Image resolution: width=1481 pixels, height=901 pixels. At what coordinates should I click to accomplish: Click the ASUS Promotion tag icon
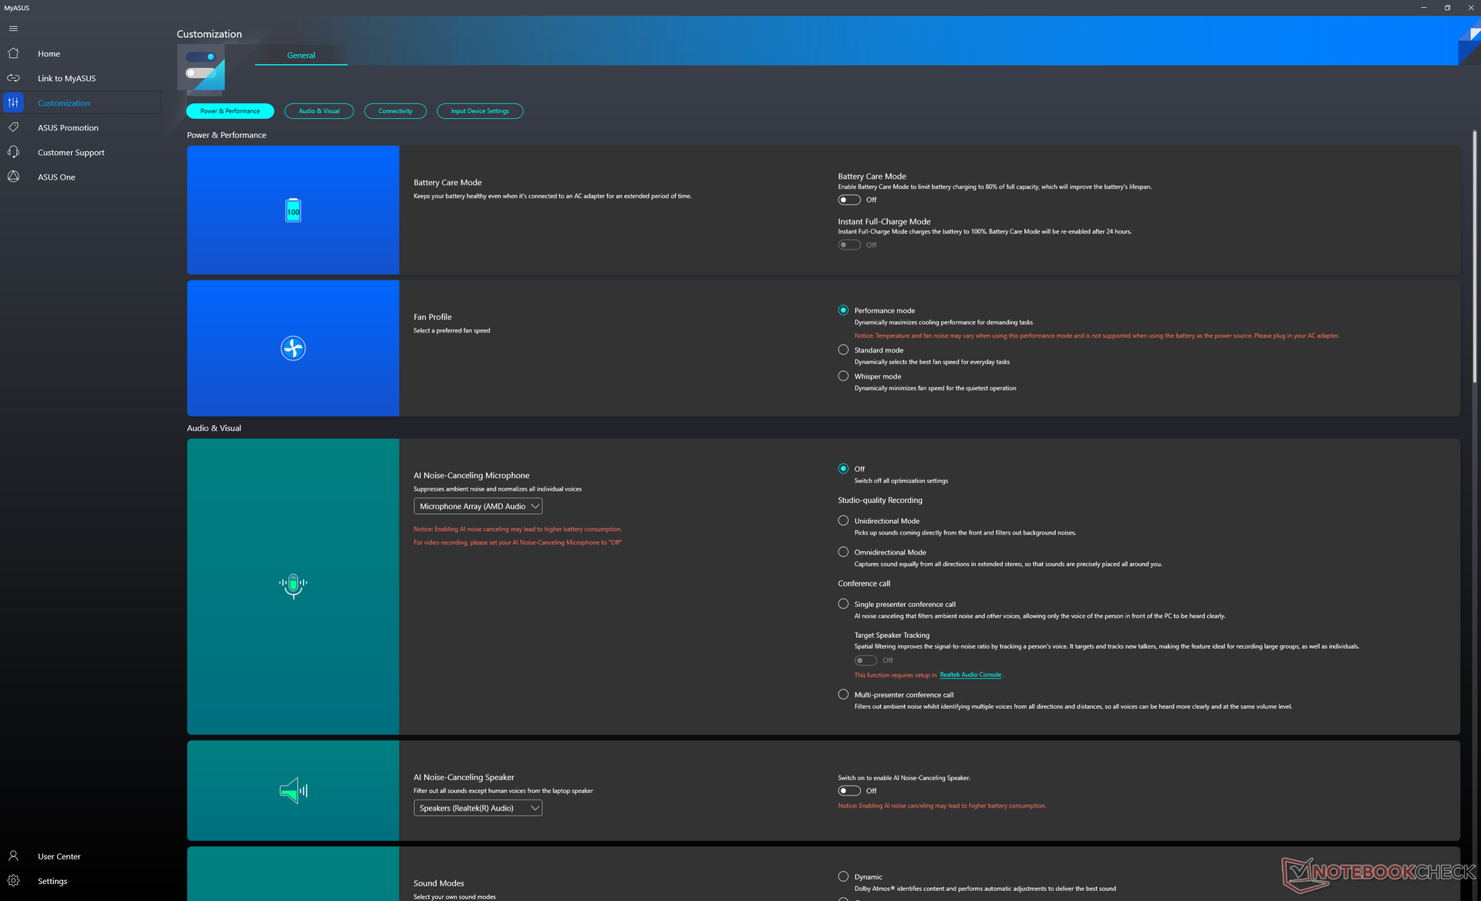pos(13,127)
